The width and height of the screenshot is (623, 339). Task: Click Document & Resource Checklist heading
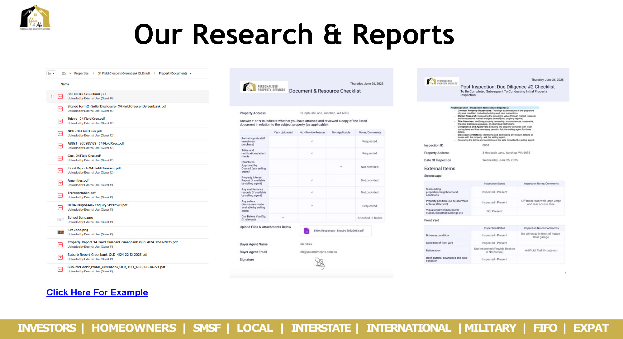(x=325, y=91)
